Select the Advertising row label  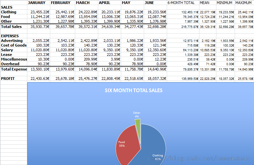click(14, 41)
